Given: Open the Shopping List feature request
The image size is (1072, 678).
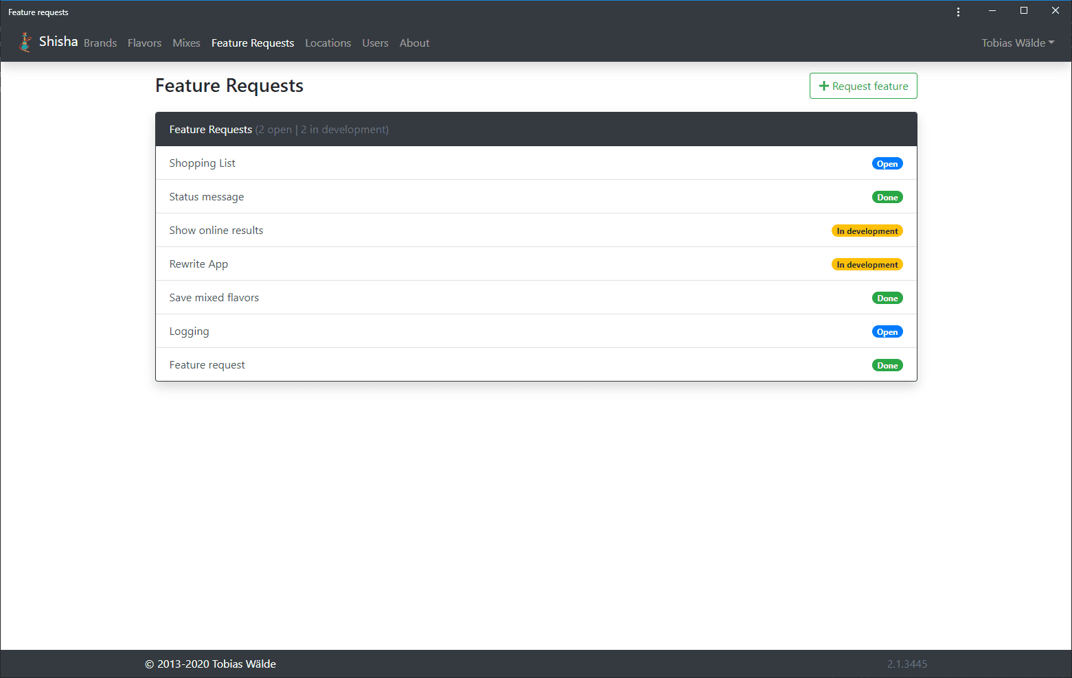Looking at the screenshot, I should [536, 163].
